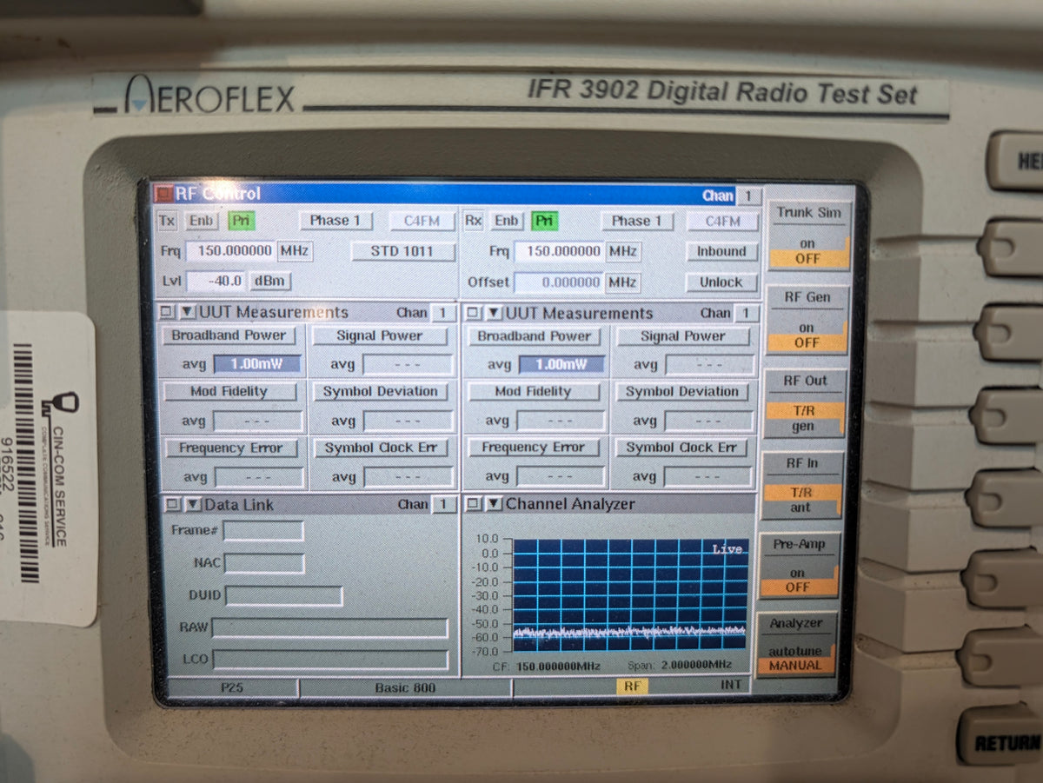
Task: Click the CF 150.000000MHz value
Action: (558, 667)
